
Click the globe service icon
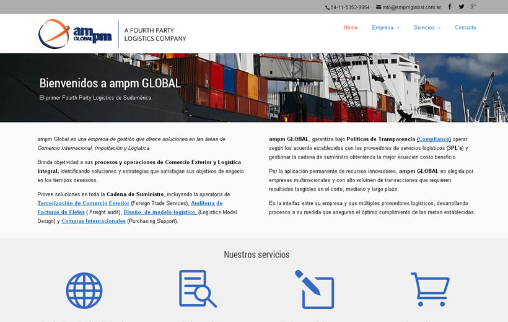coord(84,290)
